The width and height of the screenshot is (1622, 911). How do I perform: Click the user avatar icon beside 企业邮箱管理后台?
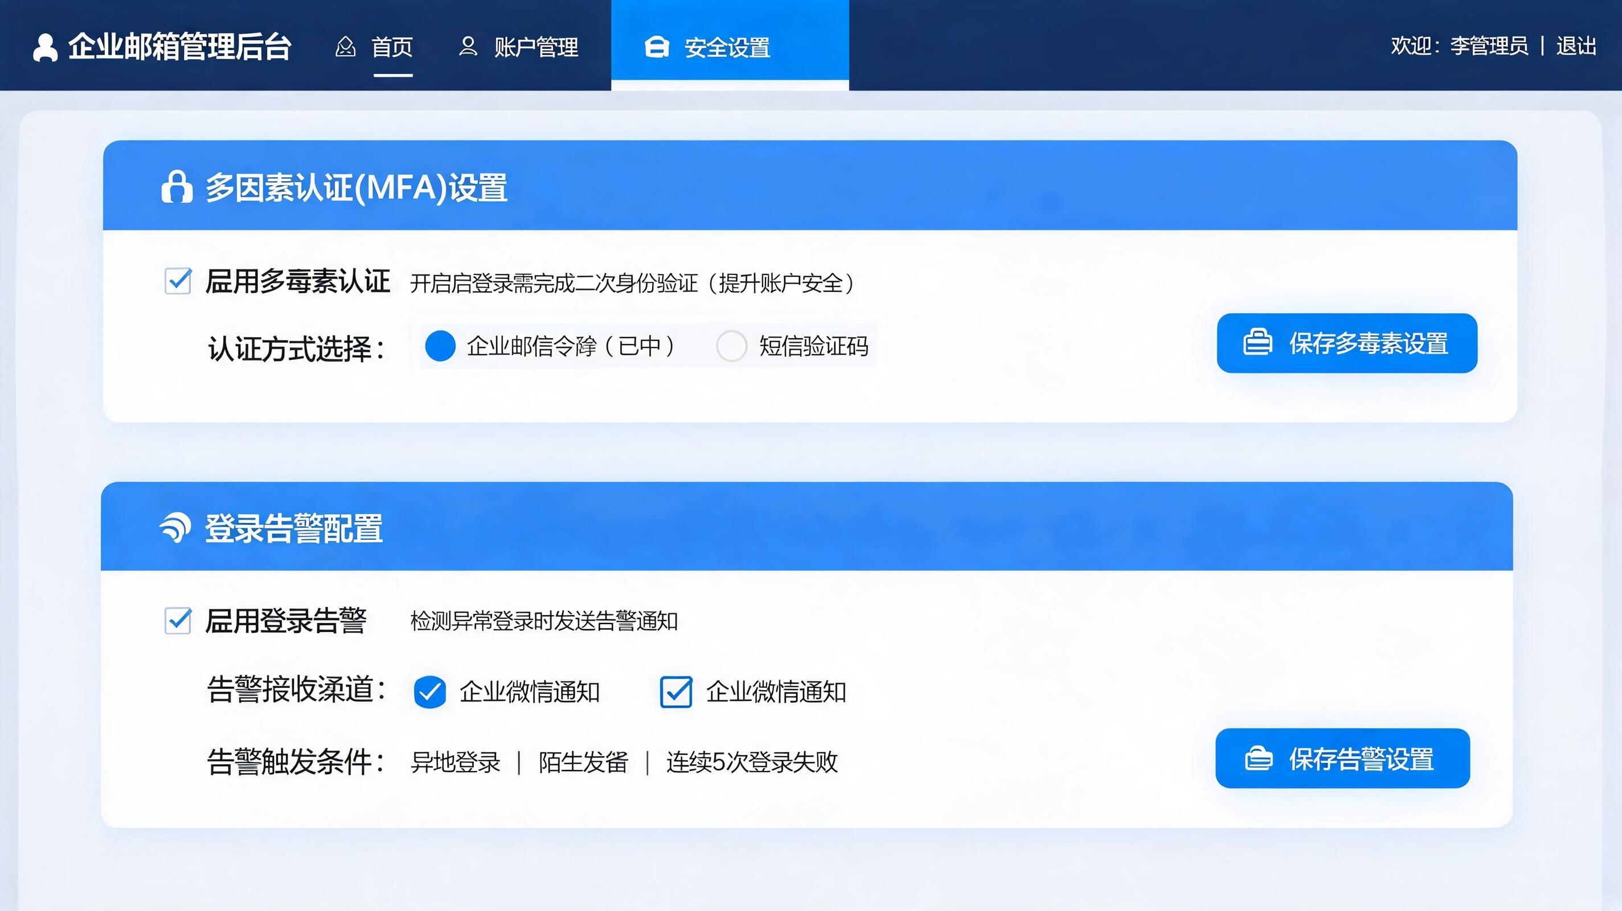44,47
